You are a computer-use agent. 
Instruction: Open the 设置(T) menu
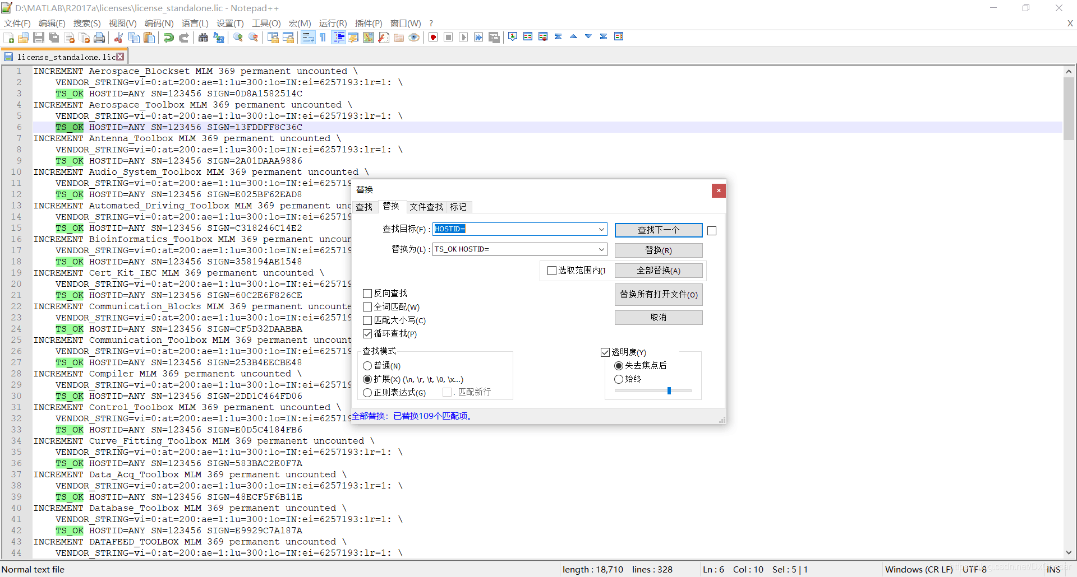[x=230, y=23]
